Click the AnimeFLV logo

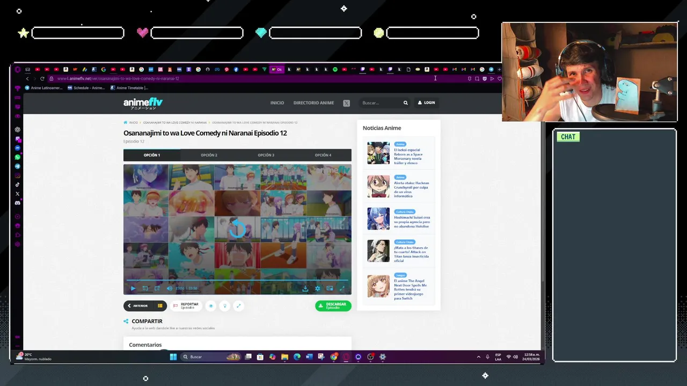(x=143, y=103)
